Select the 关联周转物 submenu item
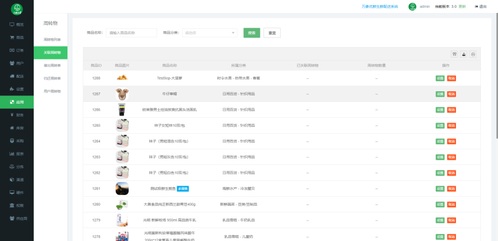 point(50,52)
